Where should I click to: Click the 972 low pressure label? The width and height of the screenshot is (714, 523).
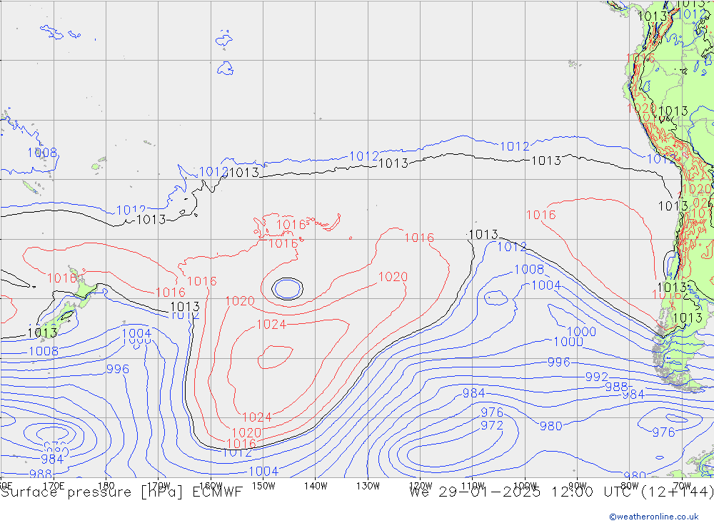[491, 425]
